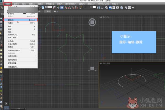Open the Schematic View icon

pyautogui.click(x=117, y=7)
